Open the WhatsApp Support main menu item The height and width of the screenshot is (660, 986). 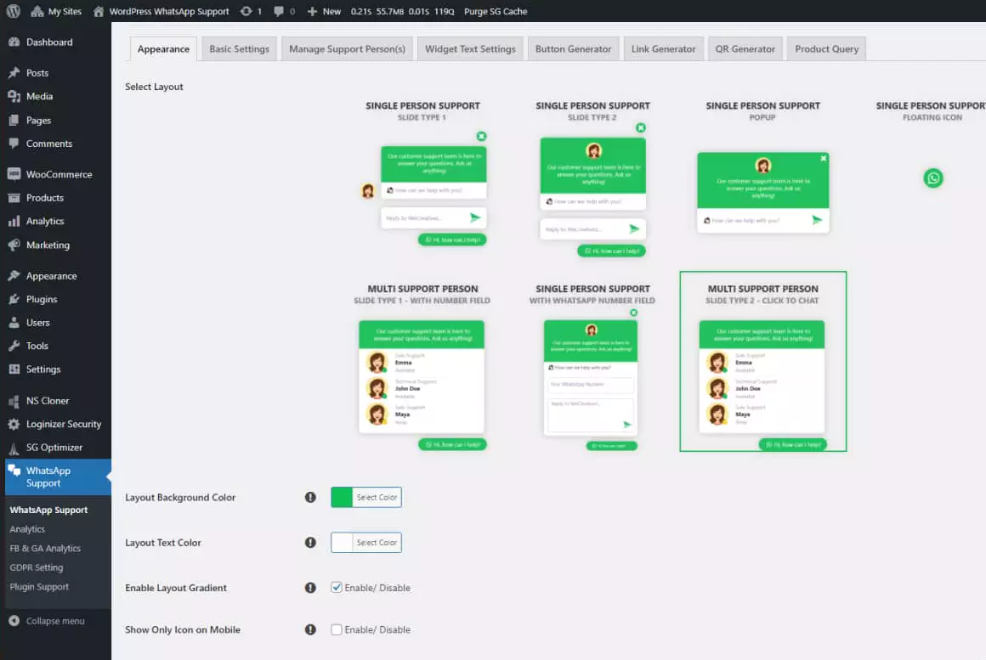click(58, 477)
